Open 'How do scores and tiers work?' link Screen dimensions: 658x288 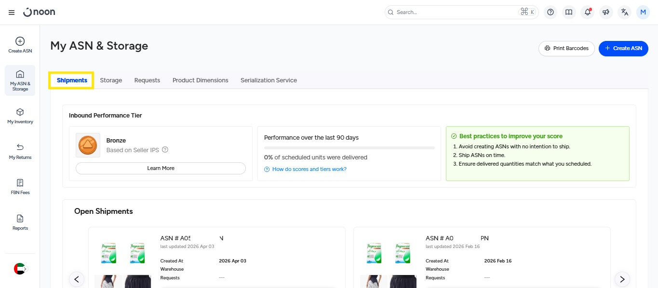coord(309,169)
